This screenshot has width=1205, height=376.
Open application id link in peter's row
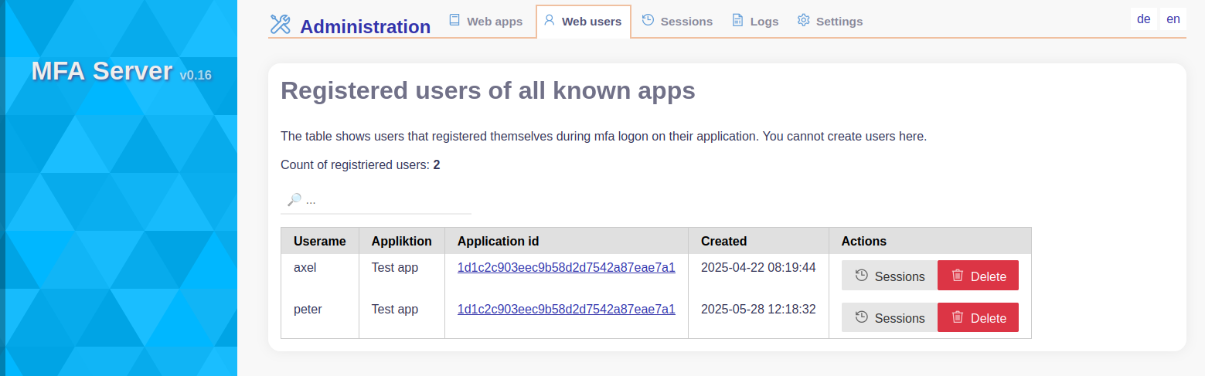[567, 310]
